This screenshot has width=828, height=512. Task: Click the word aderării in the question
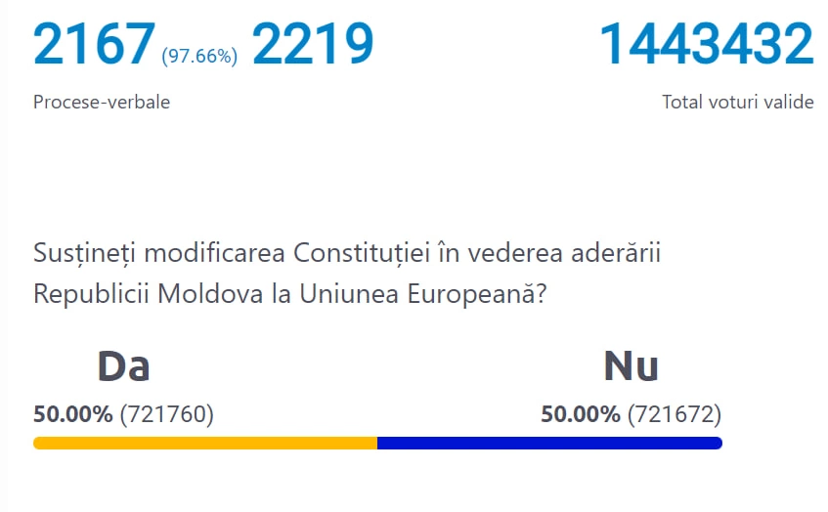coord(620,254)
